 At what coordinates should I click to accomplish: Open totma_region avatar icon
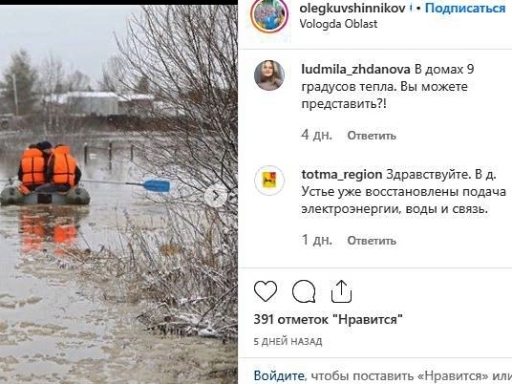click(x=269, y=181)
